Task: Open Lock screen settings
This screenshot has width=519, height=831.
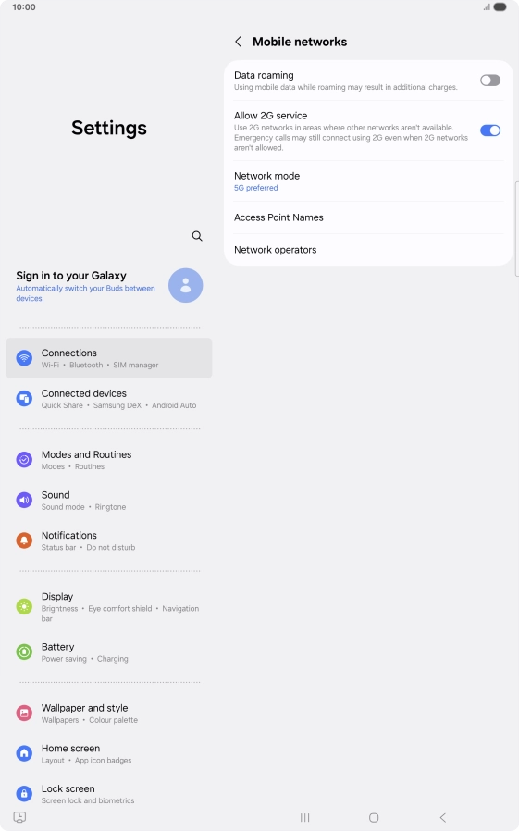Action: (108, 793)
